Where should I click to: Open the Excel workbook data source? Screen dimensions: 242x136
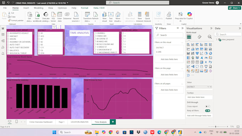37,17
